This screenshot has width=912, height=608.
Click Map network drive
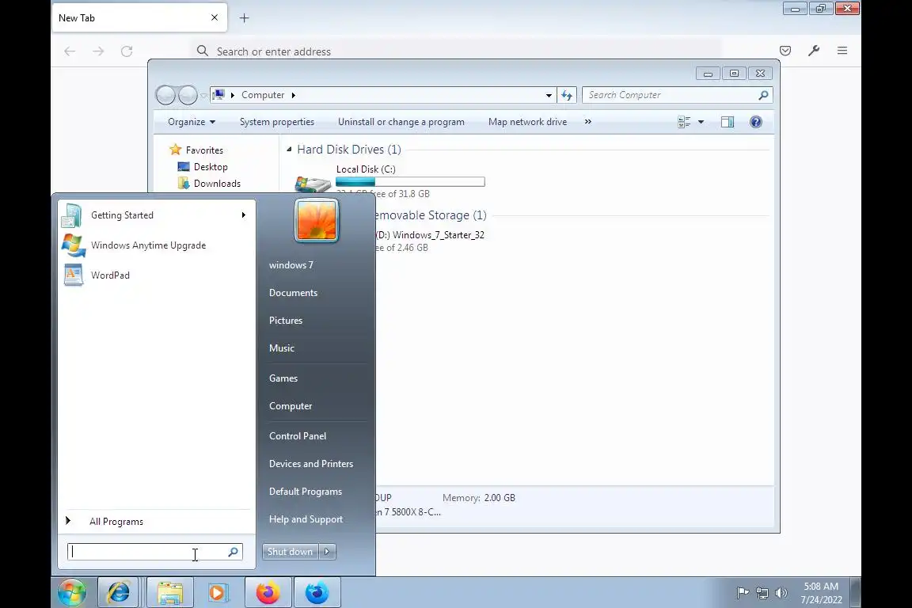[x=527, y=122]
